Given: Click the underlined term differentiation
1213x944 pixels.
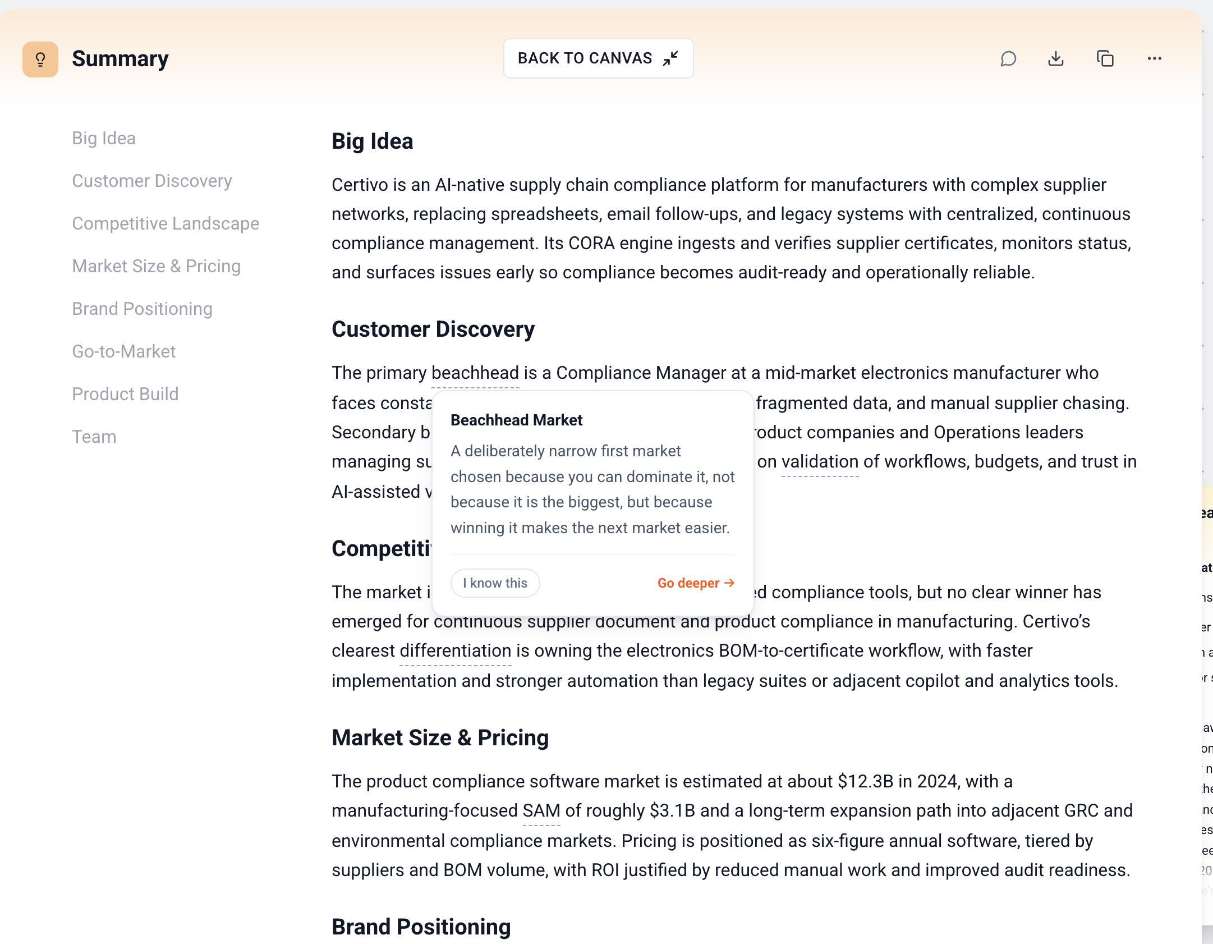Looking at the screenshot, I should click(x=456, y=651).
